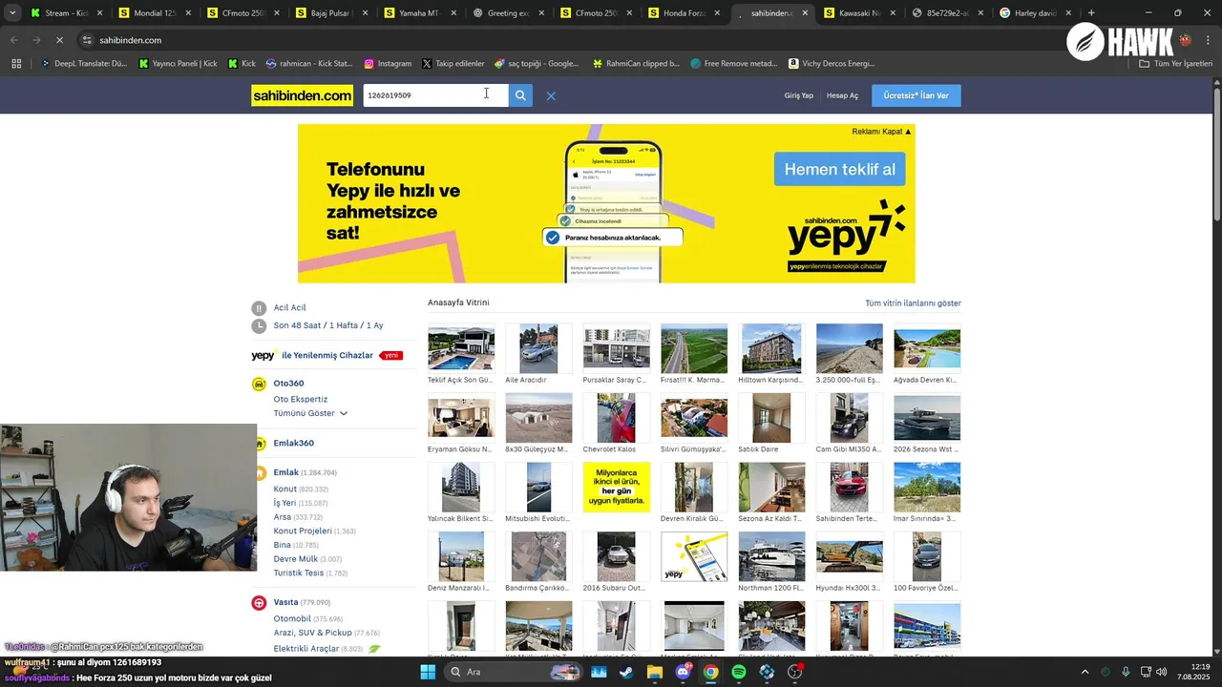Open the Arsa category

coord(283,517)
